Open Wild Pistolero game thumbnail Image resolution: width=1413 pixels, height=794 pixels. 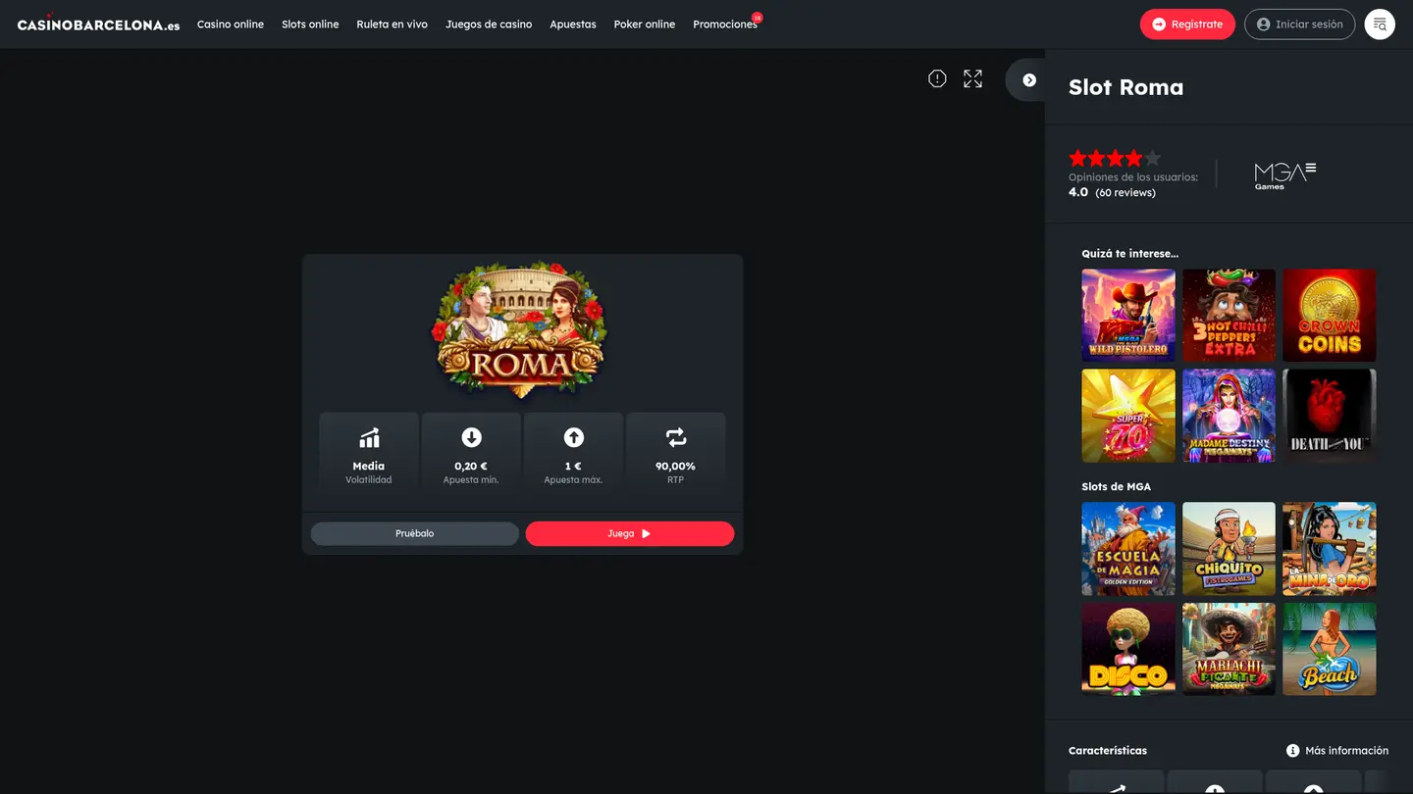pyautogui.click(x=1128, y=316)
